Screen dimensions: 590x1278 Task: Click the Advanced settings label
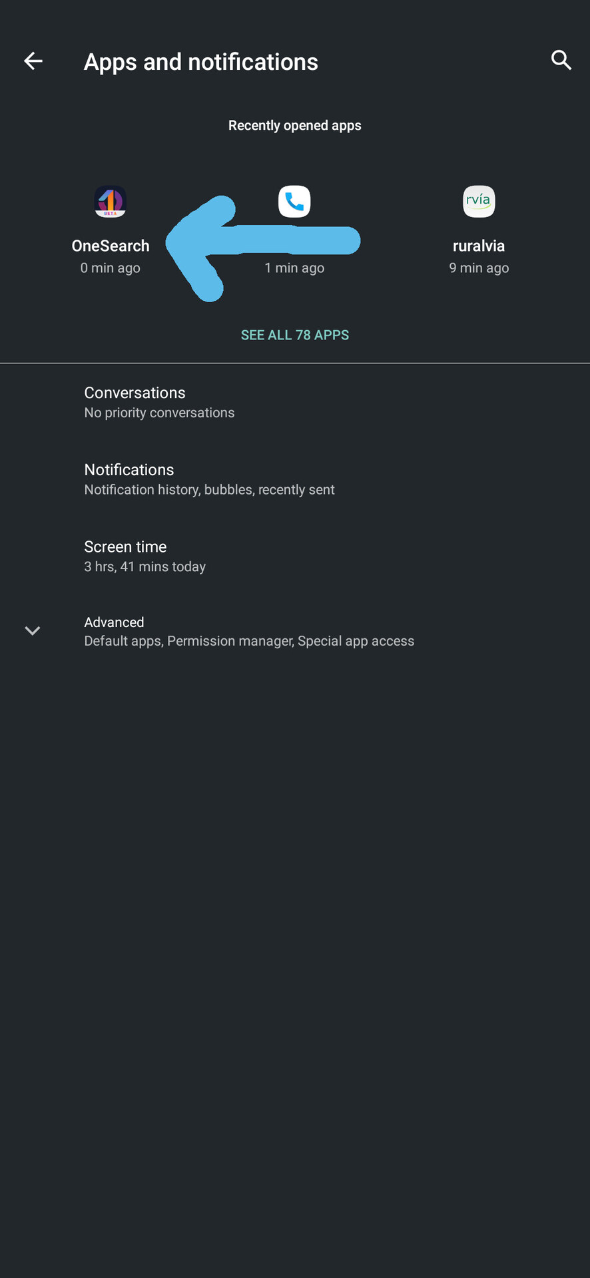tap(114, 622)
